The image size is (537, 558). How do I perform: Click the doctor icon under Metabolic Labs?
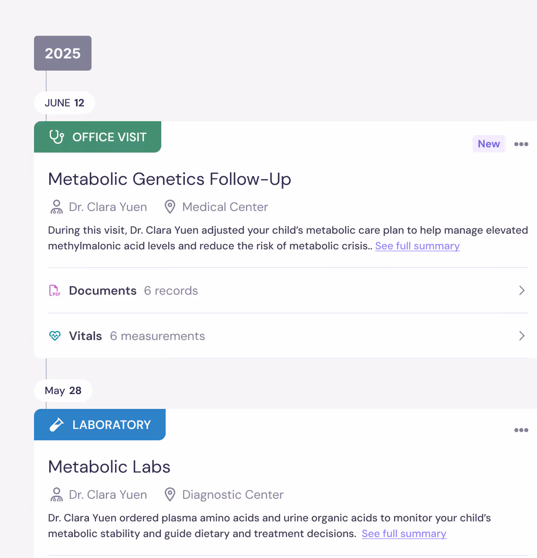(56, 494)
